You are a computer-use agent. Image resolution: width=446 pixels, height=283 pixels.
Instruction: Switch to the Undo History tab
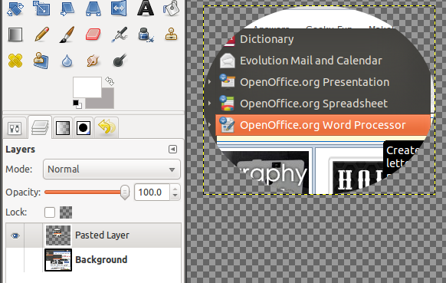tap(107, 127)
